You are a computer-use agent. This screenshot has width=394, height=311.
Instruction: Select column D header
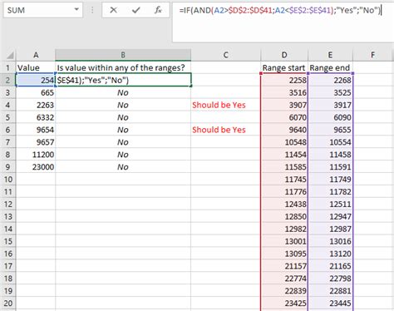click(x=284, y=55)
